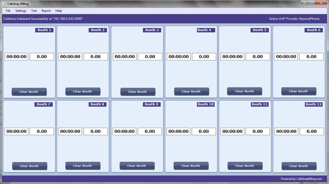Viewport: 329px width, 184px height.
Task: Click Booth 4 cost amount field
Action: point(204,57)
